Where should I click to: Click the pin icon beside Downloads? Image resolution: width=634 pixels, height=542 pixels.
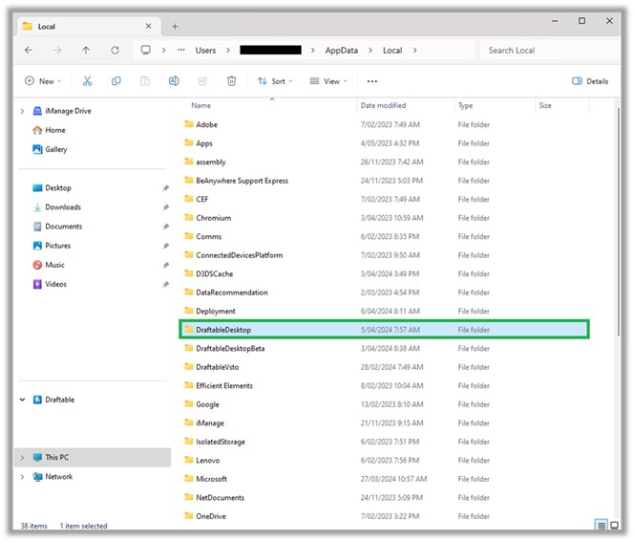pos(166,207)
